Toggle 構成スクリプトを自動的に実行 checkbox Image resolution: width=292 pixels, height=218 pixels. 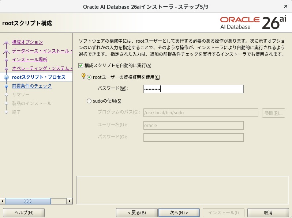point(81,66)
